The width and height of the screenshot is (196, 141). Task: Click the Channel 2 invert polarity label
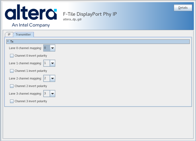tap(31, 86)
